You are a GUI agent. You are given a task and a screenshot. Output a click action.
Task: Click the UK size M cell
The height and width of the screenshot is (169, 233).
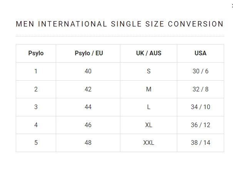click(148, 89)
